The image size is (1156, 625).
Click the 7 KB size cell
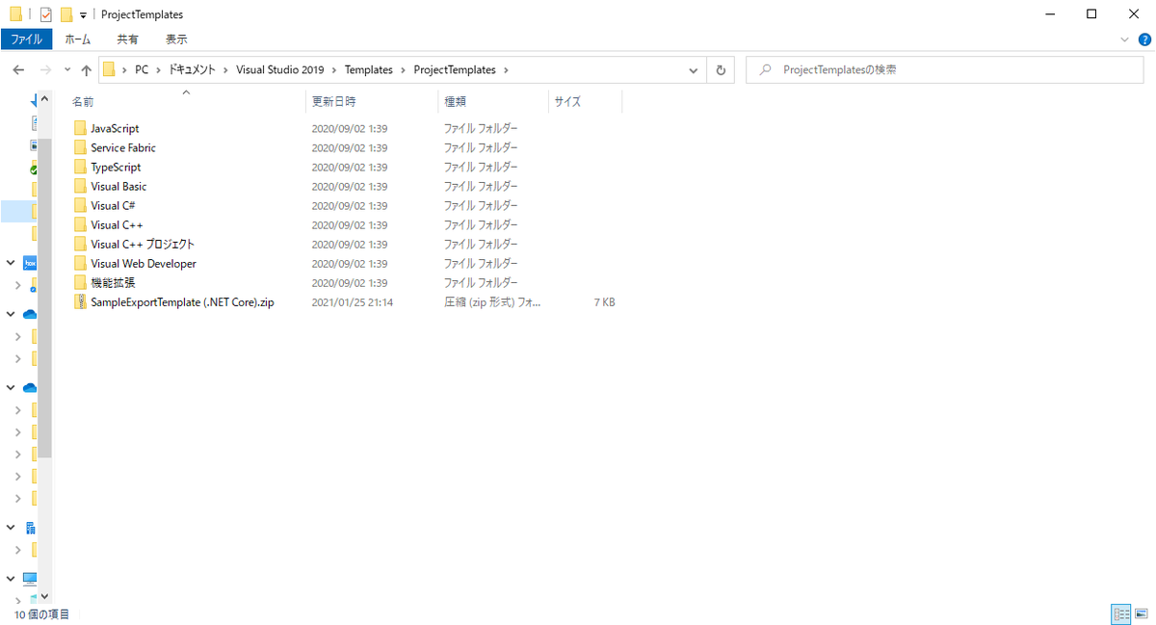[604, 301]
